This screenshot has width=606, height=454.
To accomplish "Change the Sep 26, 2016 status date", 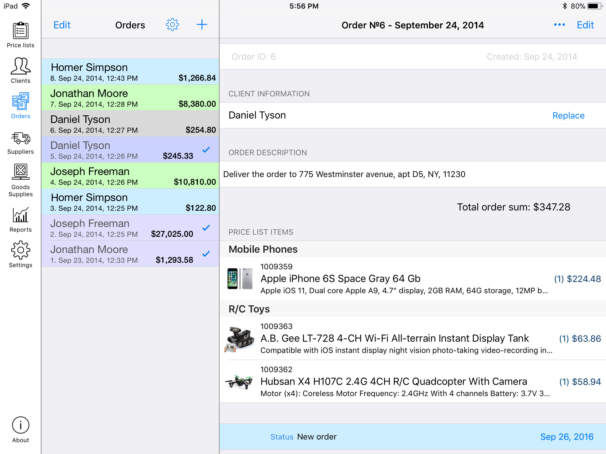I will point(567,437).
